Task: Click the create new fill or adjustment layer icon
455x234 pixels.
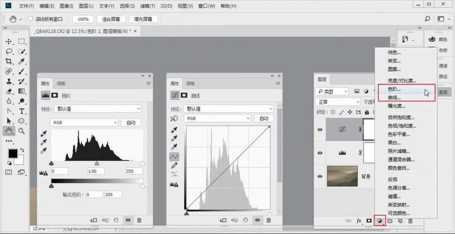Action: click(380, 221)
